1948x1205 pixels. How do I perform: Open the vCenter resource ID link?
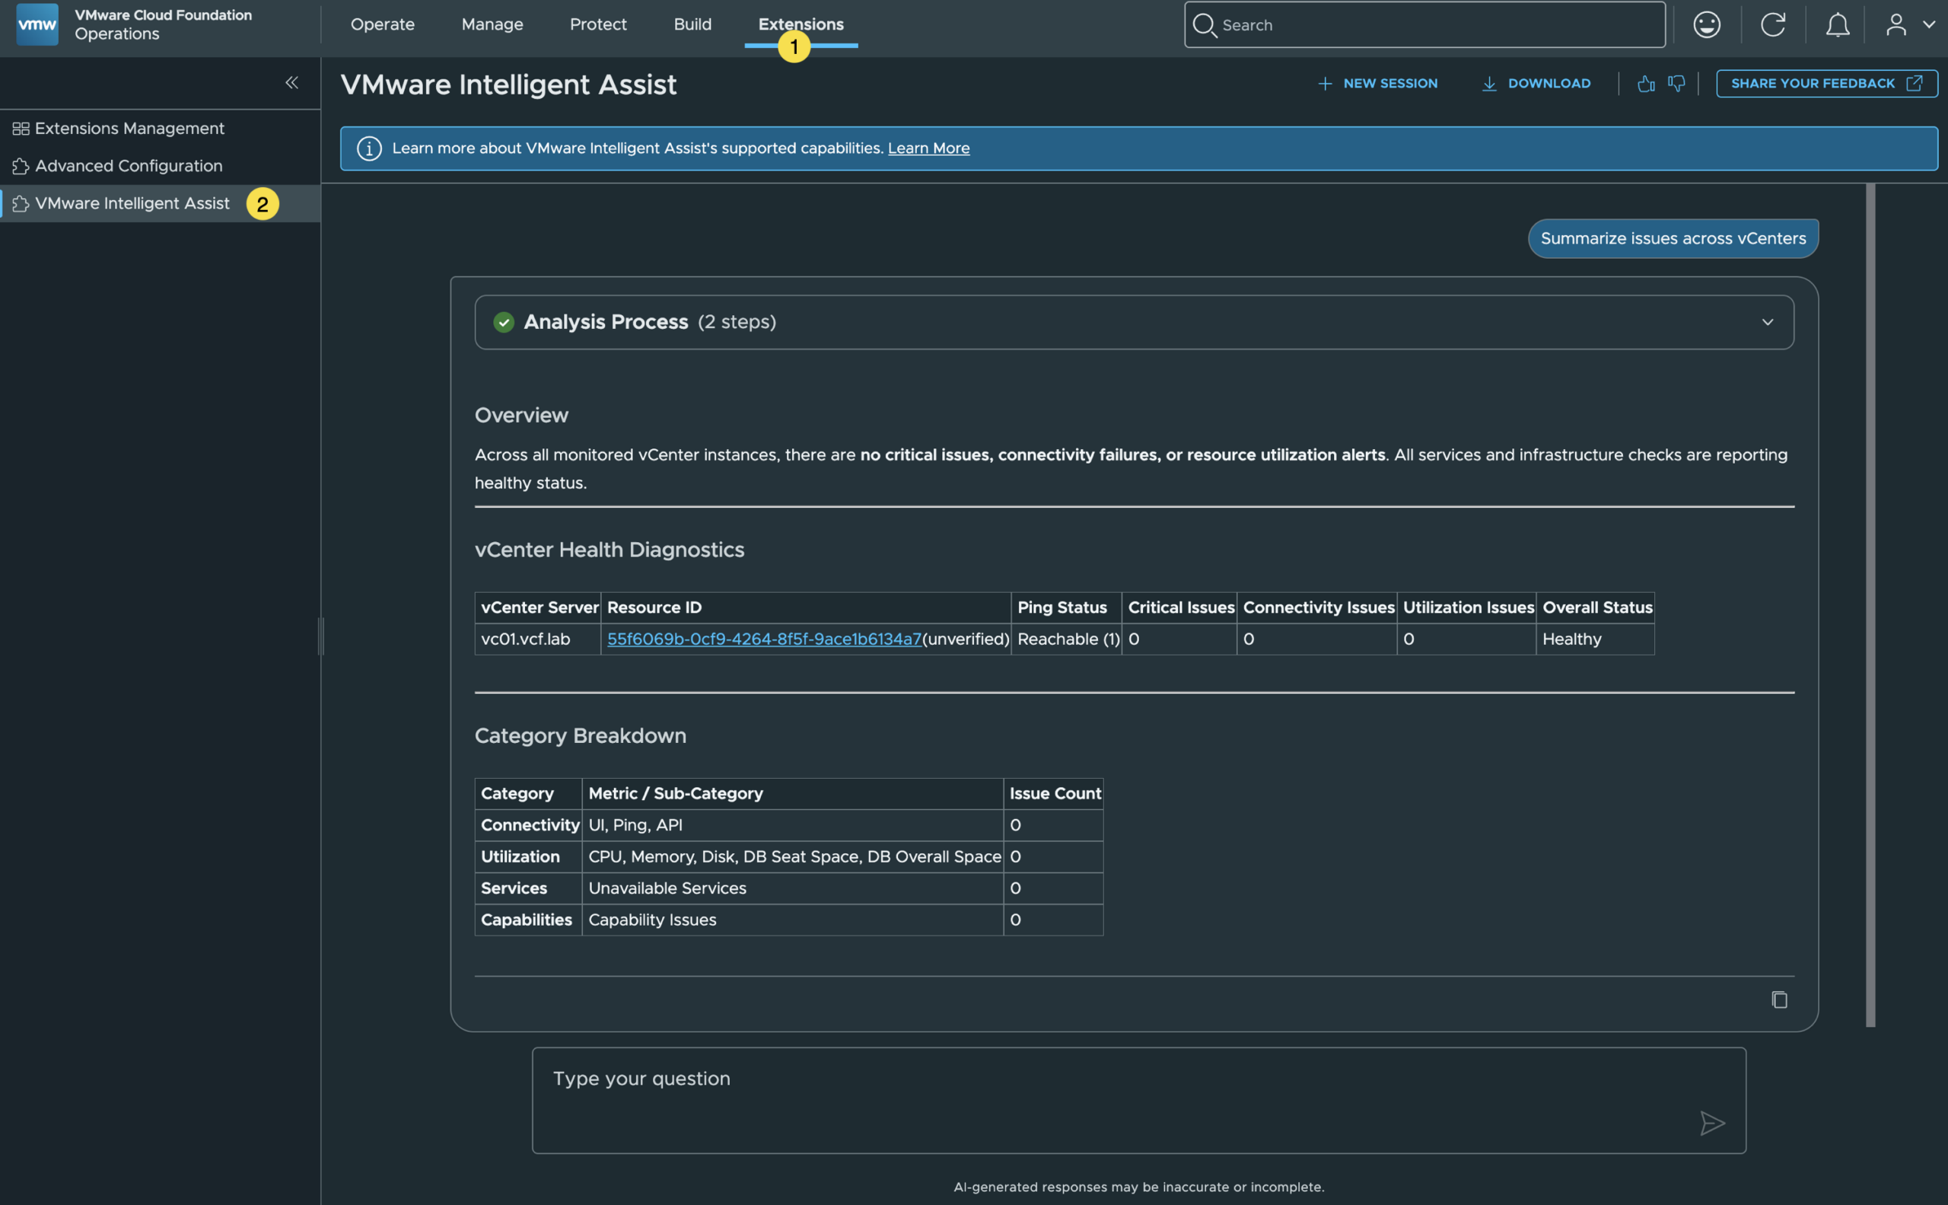click(x=764, y=639)
